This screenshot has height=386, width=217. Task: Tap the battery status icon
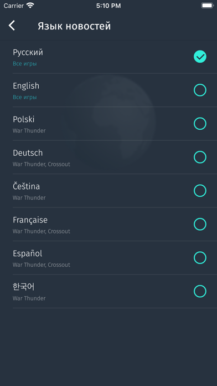[207, 6]
